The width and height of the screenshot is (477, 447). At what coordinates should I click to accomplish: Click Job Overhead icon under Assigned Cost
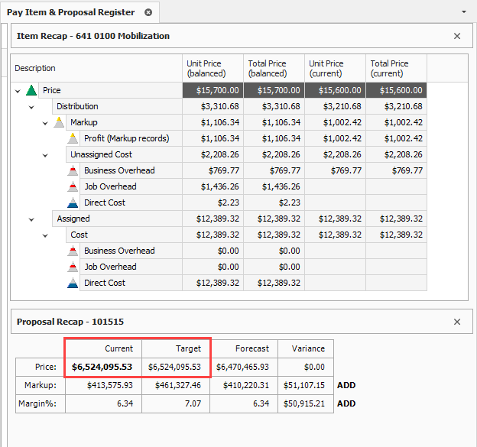coord(73,267)
